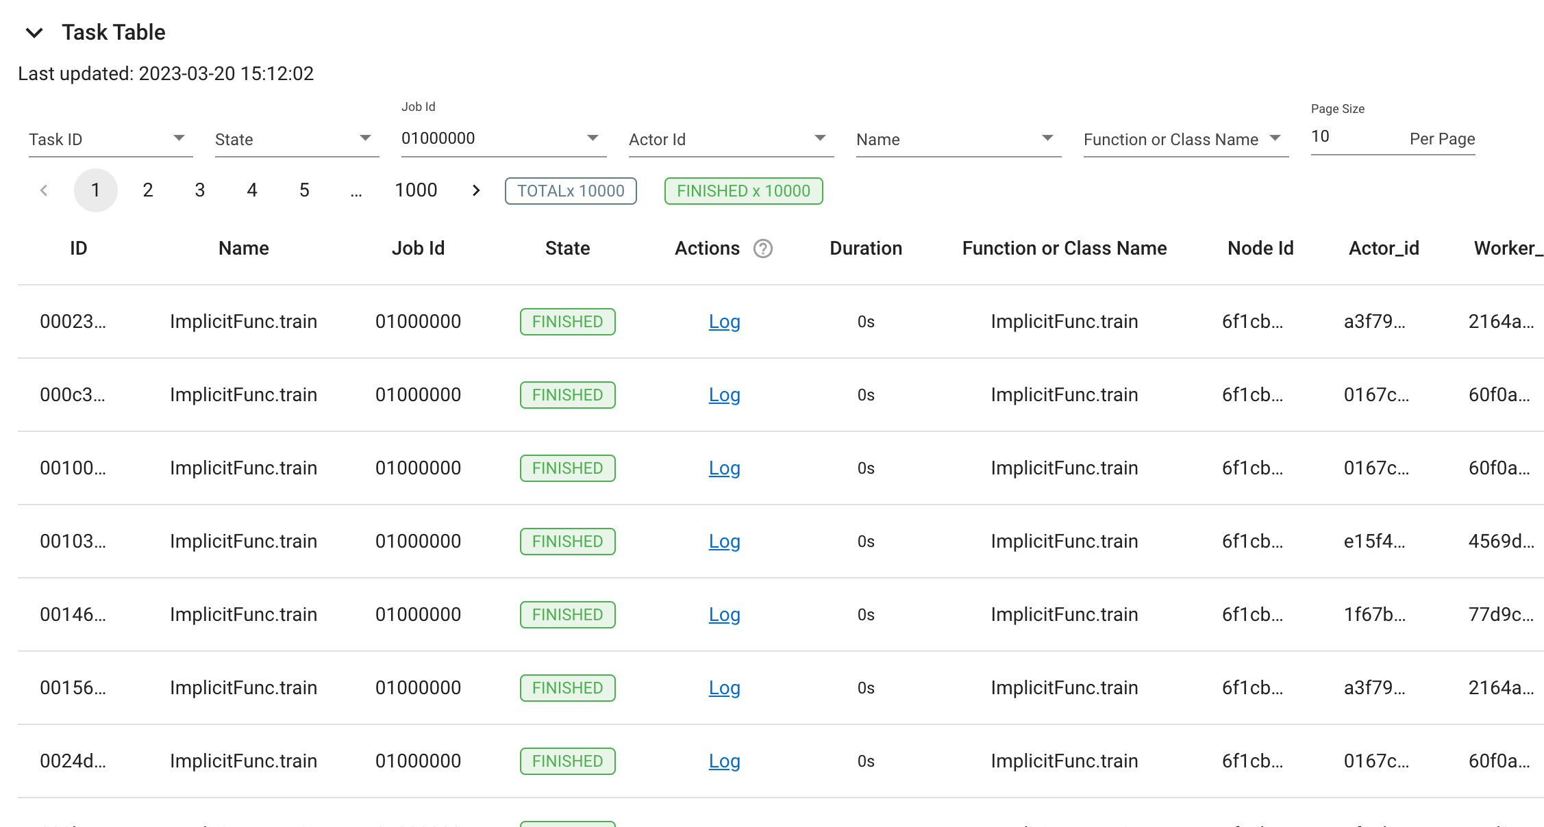Select page 1 in pagination
Viewport: 1544px width, 827px height.
[x=96, y=190]
